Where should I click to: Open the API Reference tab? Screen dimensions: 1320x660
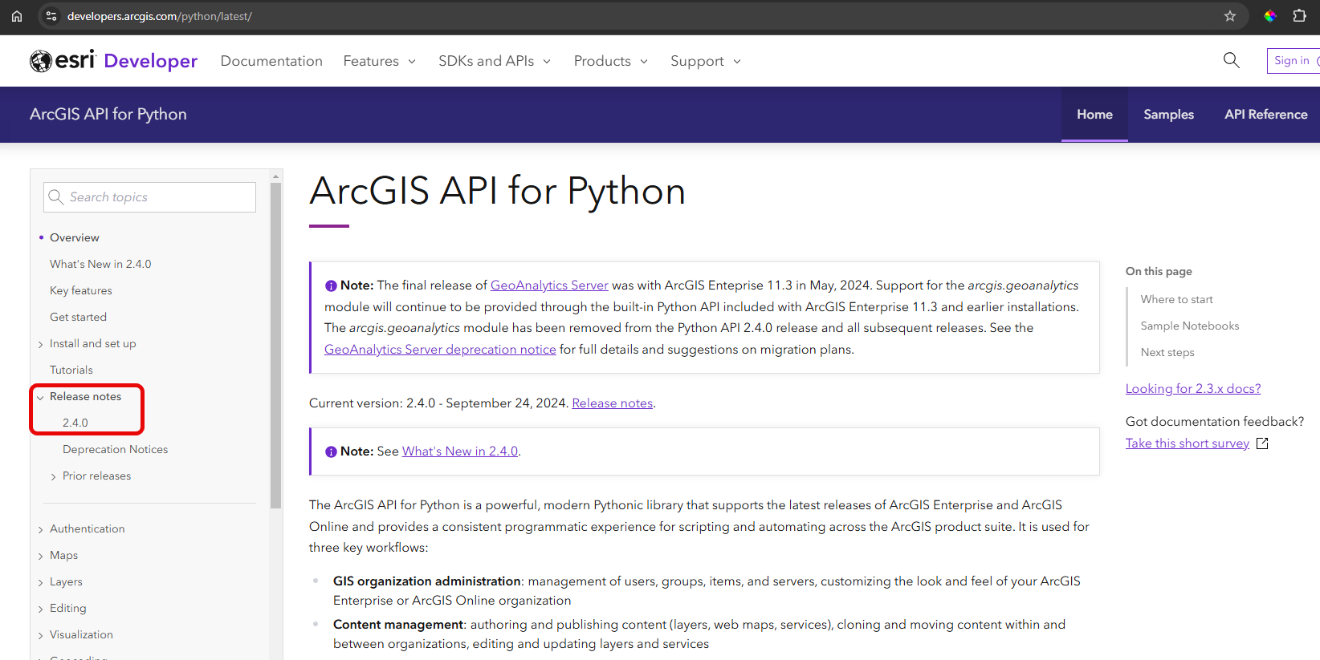tap(1265, 115)
